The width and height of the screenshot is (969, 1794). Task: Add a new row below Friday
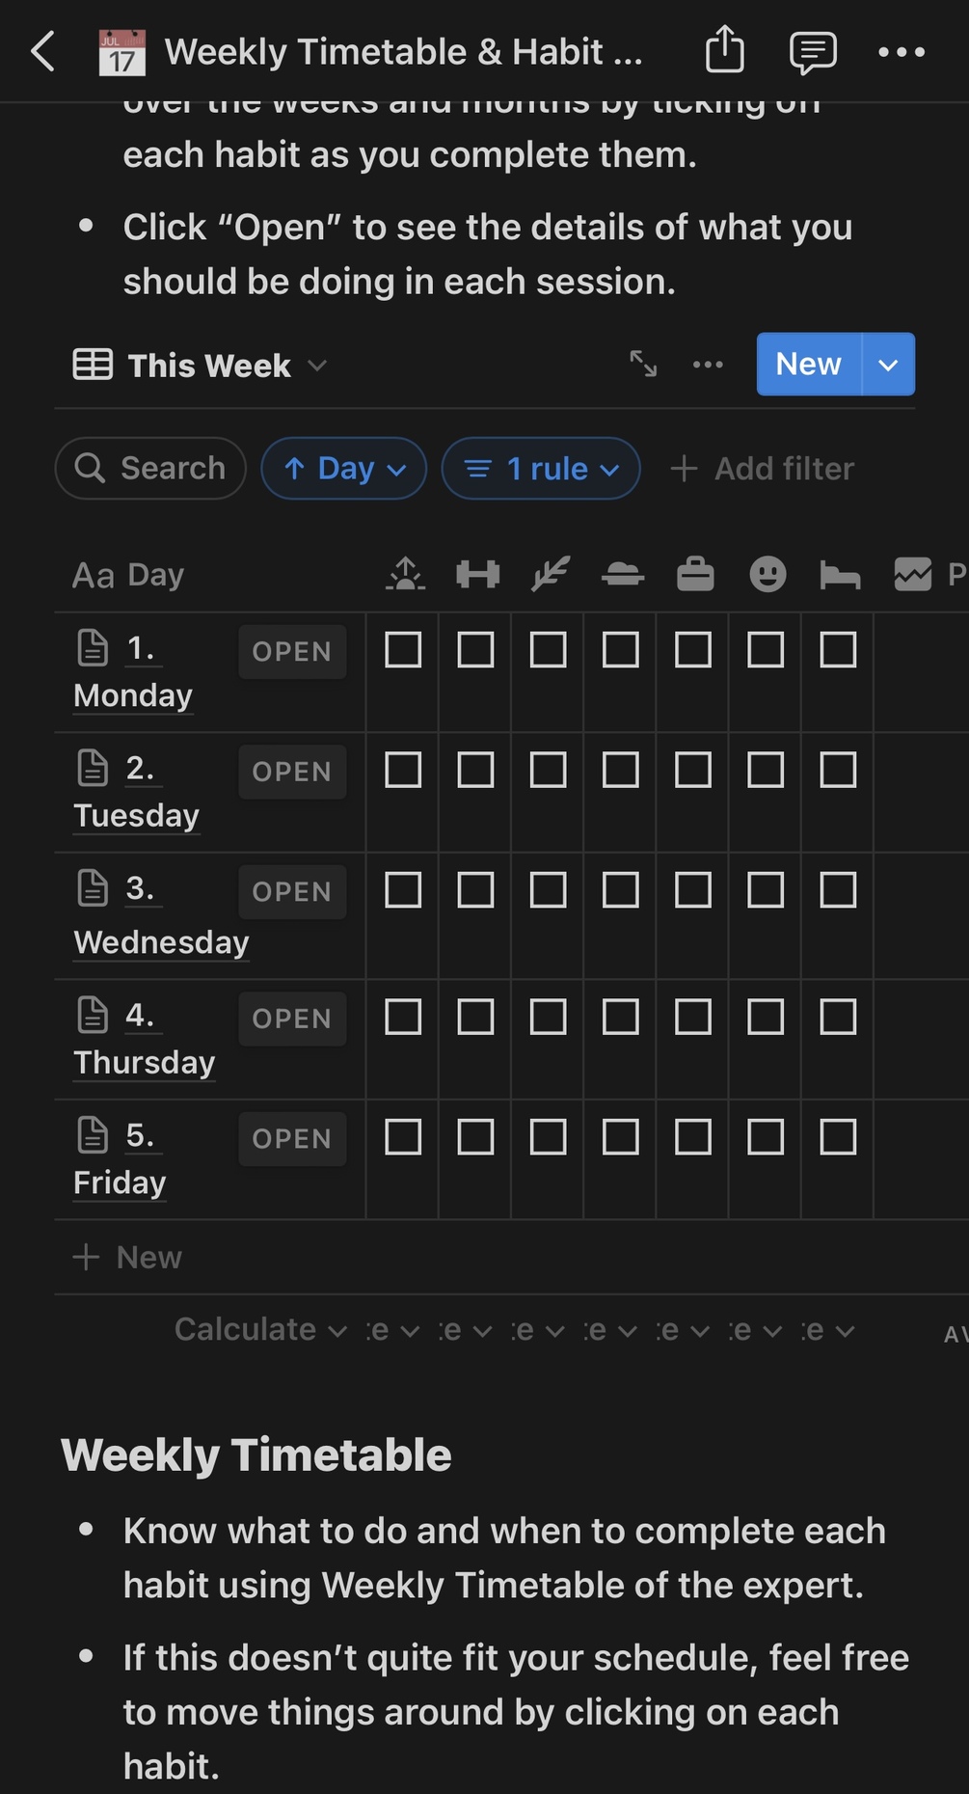(128, 1257)
